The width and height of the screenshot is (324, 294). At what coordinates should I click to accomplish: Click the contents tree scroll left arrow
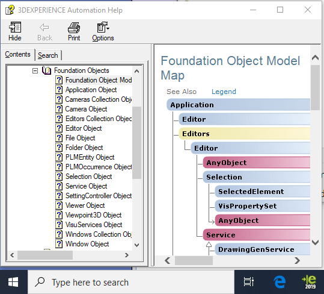[12, 255]
